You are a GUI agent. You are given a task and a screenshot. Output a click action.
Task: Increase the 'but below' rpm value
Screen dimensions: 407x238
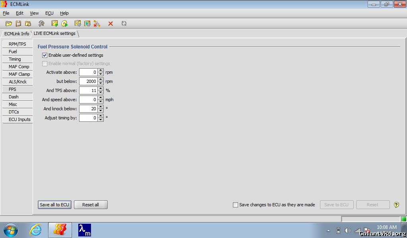pyautogui.click(x=101, y=80)
